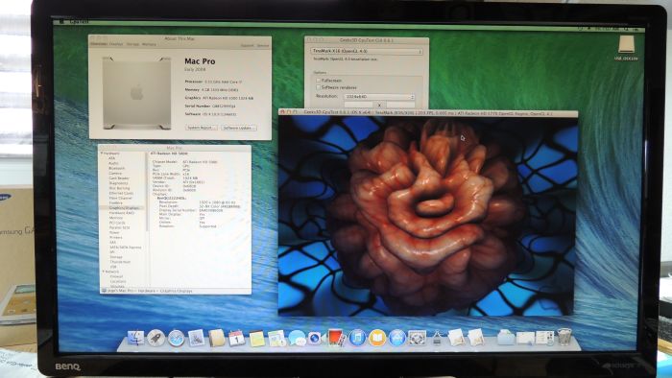
Task: Select USB disk icon on desktop
Action: (626, 45)
